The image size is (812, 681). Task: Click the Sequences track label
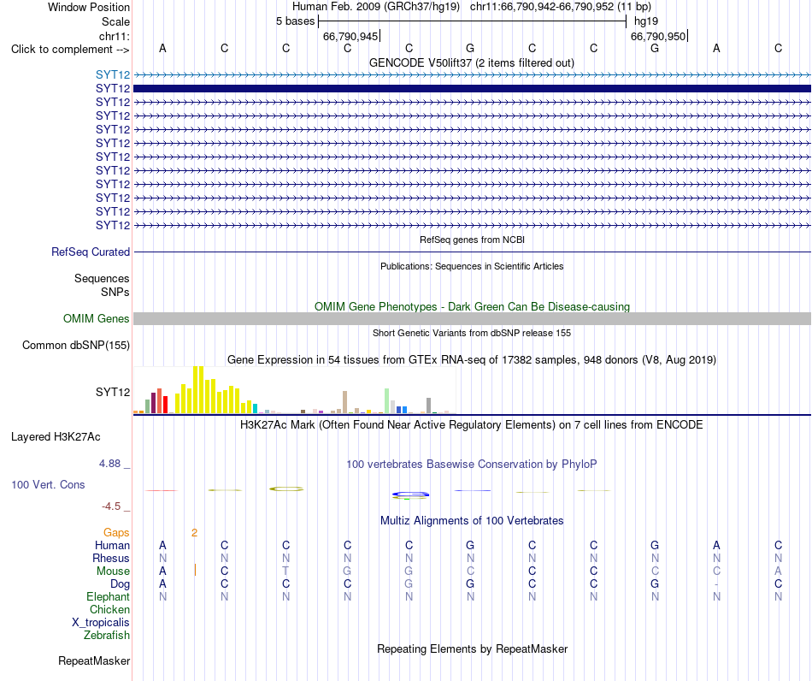(102, 278)
